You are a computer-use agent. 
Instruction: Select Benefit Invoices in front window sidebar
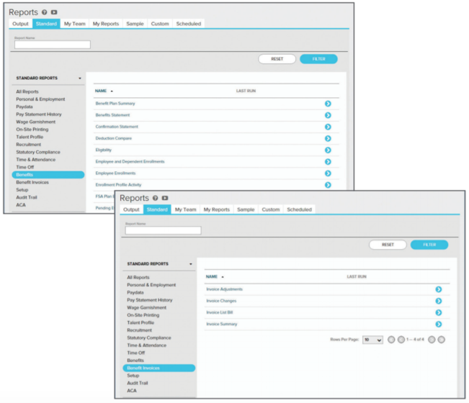[159, 368]
